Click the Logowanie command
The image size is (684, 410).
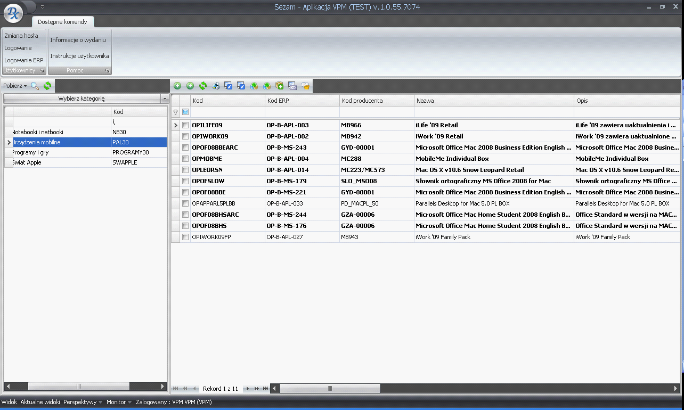click(18, 48)
